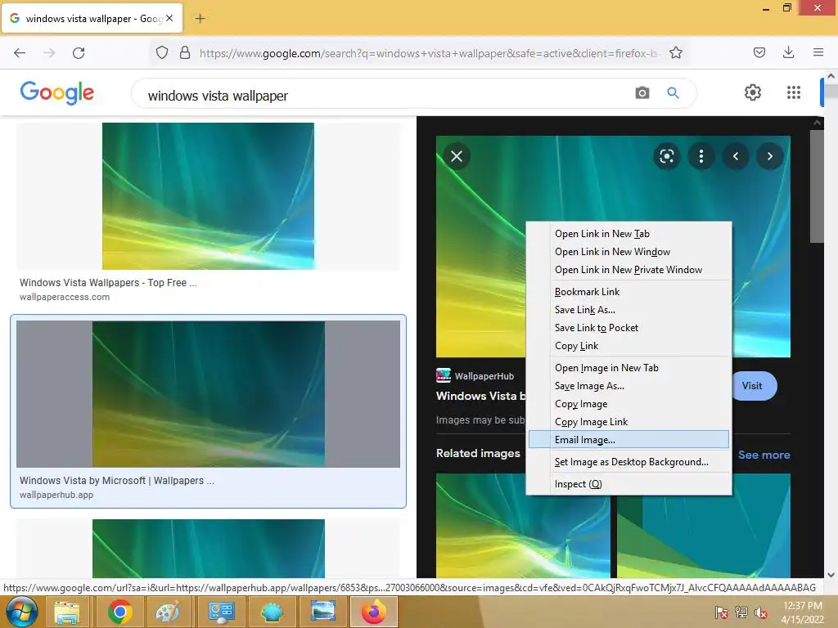This screenshot has width=838, height=628.
Task: Open wallpaperaccess.com source link
Action: (x=65, y=297)
